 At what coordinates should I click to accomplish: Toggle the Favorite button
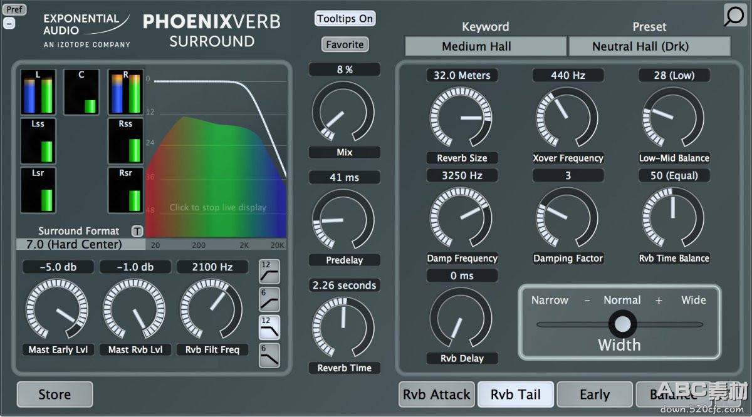pos(345,44)
